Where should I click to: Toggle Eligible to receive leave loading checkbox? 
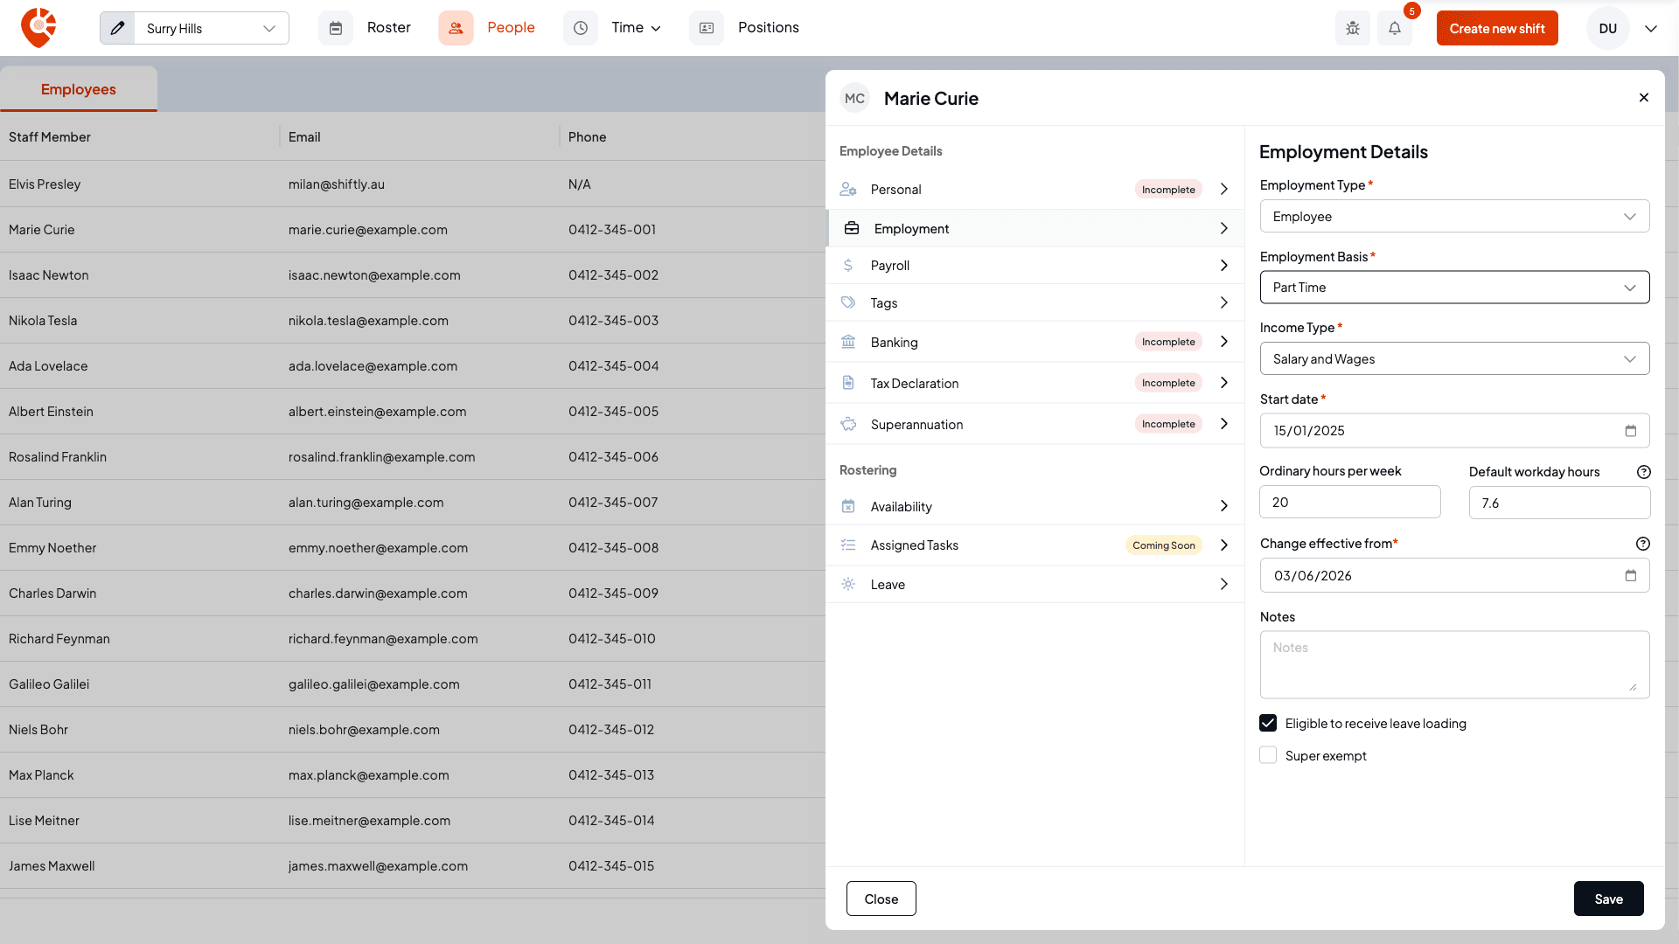[1268, 723]
